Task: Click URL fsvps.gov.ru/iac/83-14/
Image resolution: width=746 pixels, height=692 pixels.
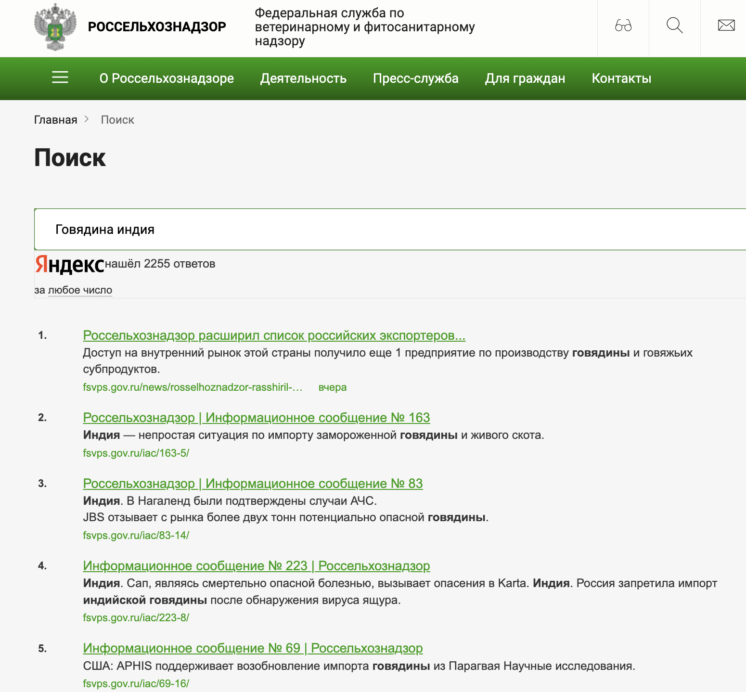Action: click(136, 536)
